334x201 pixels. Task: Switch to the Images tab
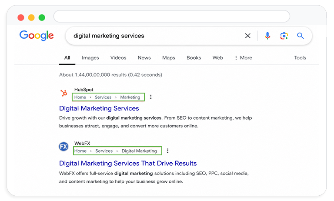coord(90,58)
